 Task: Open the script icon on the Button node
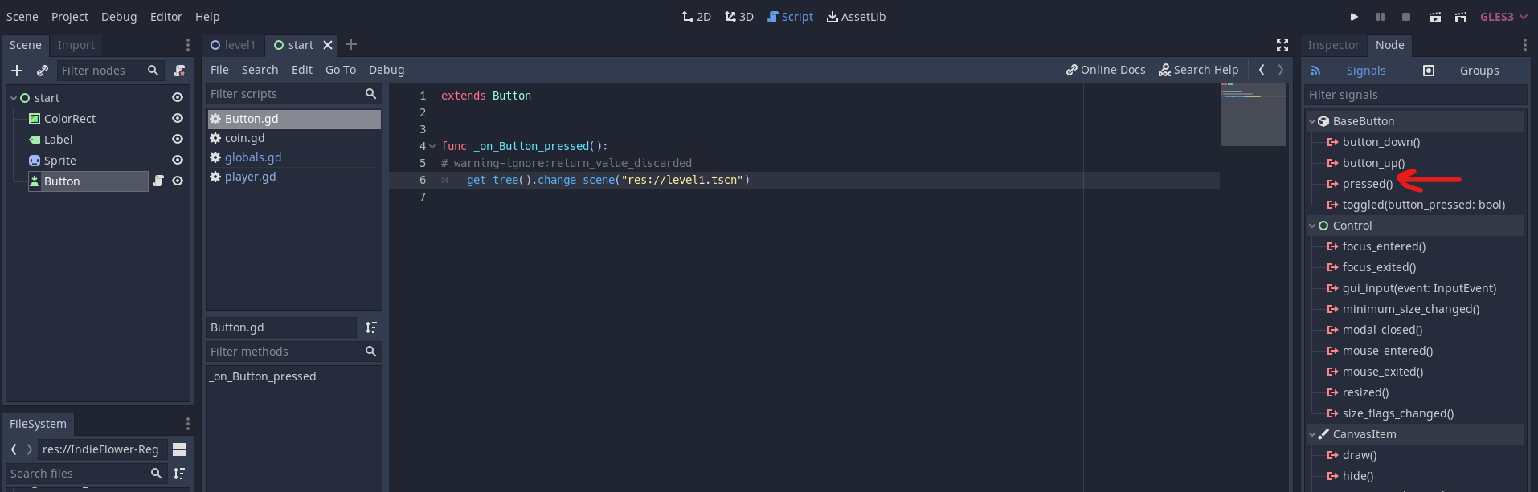pos(158,181)
